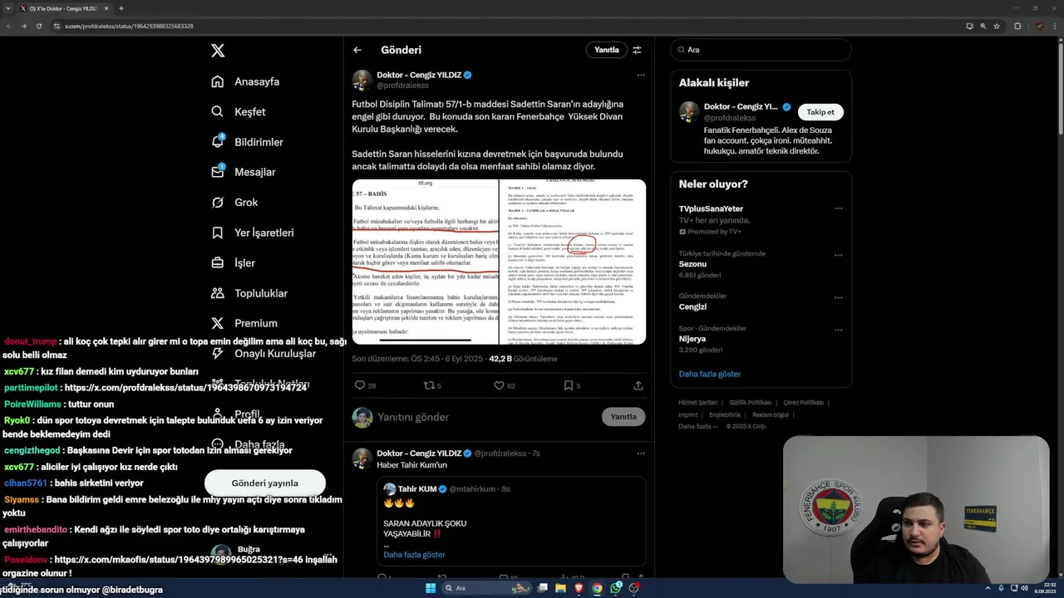Click the İşler briefcase icon
The image size is (1064, 598).
point(218,262)
